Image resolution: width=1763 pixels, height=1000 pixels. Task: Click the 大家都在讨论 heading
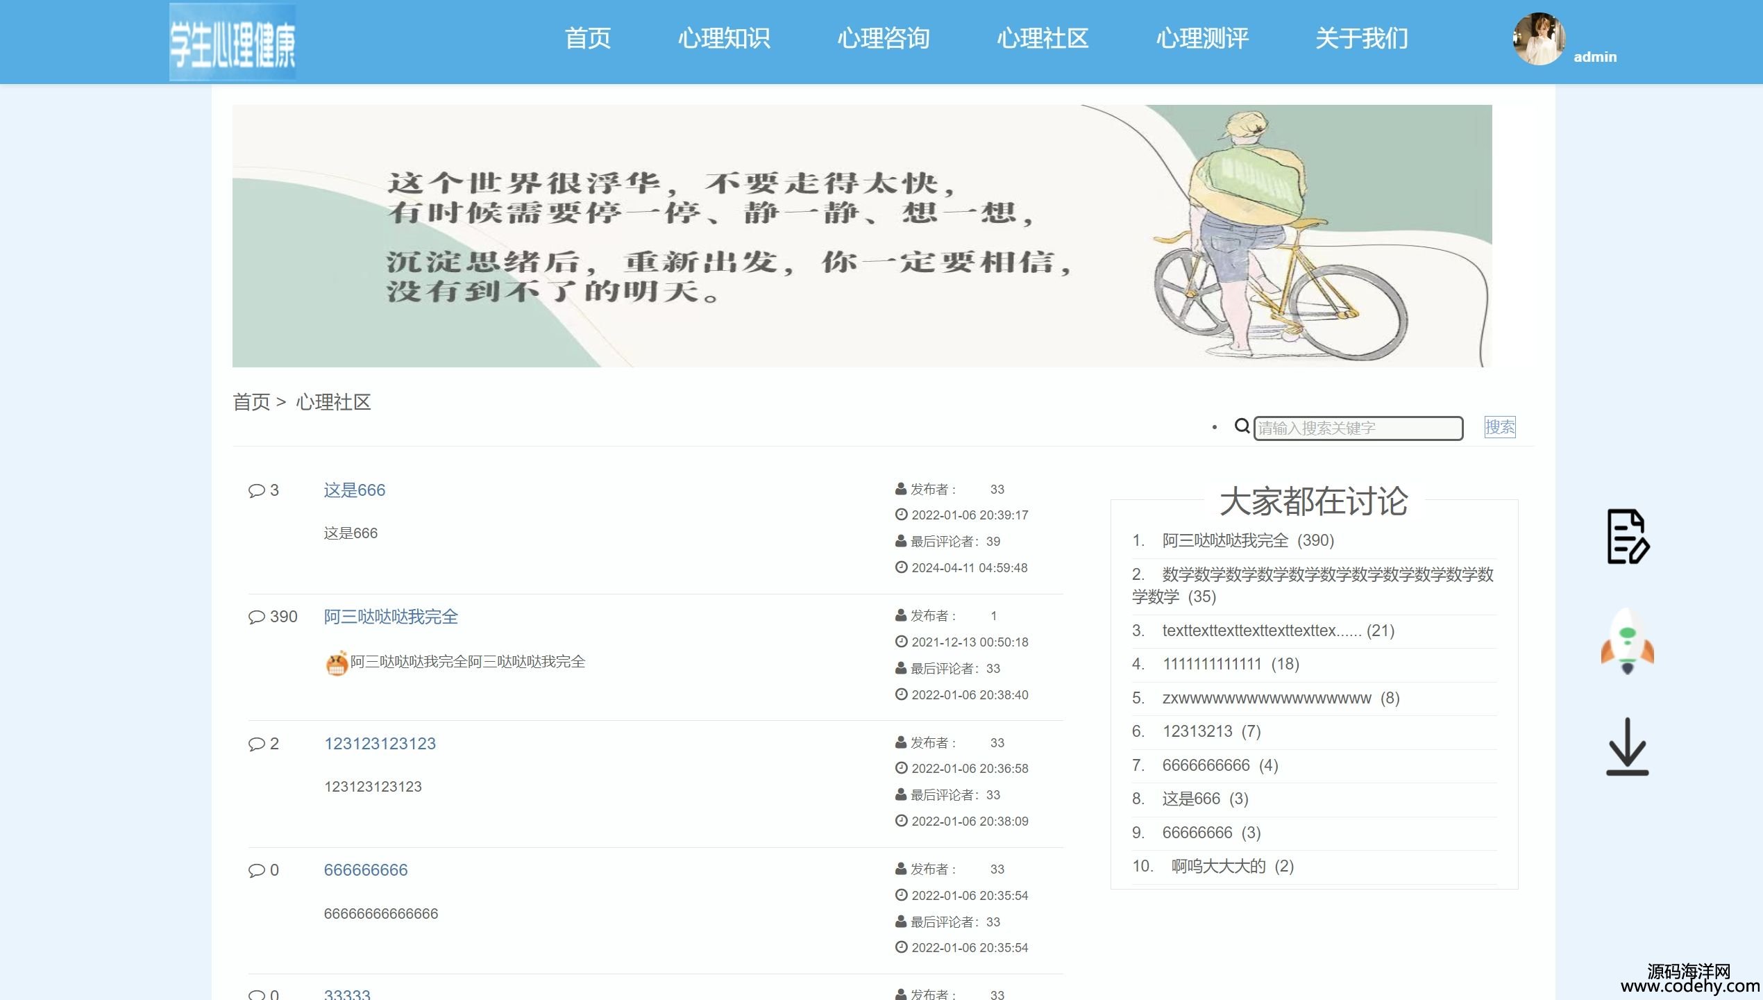coord(1313,501)
